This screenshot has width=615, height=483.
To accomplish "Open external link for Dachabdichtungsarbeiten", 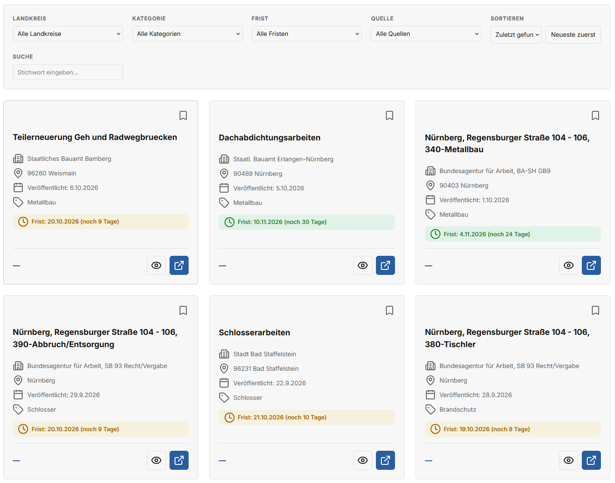I will 385,265.
